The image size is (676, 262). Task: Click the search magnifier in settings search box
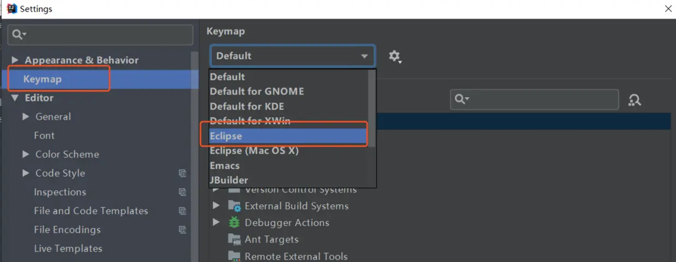[x=18, y=35]
